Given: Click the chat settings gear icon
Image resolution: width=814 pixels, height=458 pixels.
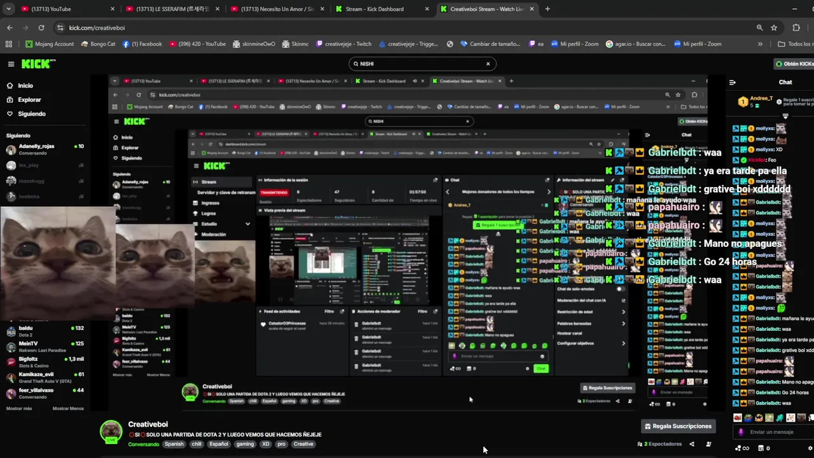Looking at the screenshot, I should [x=810, y=448].
